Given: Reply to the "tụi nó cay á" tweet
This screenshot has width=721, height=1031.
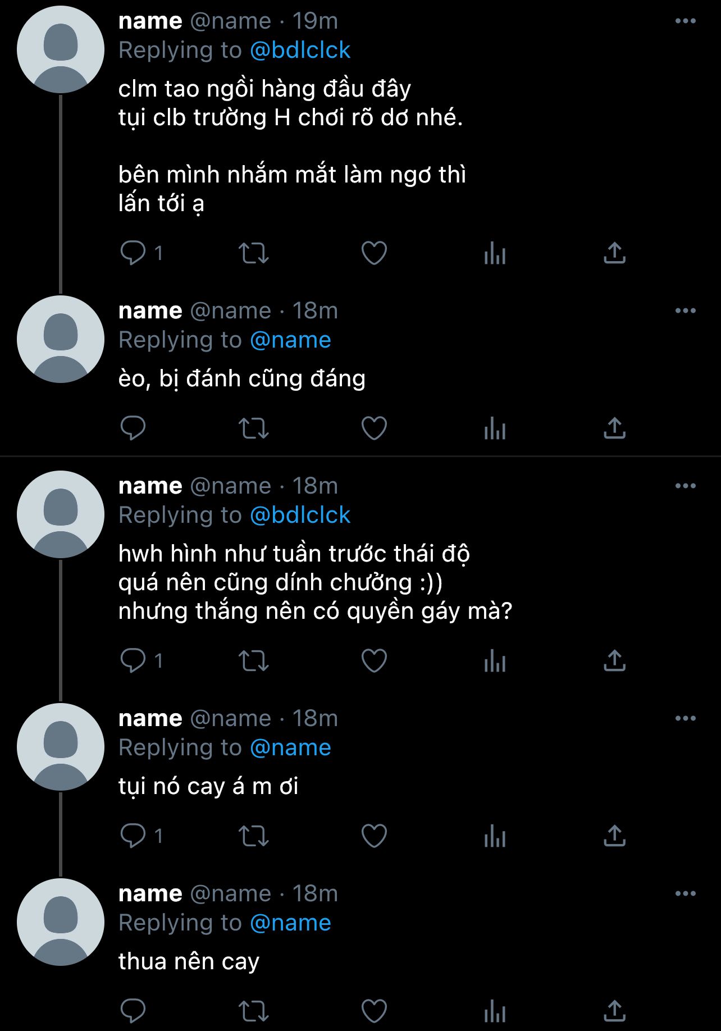Looking at the screenshot, I should [x=133, y=836].
